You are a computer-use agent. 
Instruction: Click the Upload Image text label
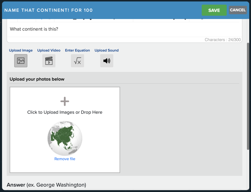(21, 50)
